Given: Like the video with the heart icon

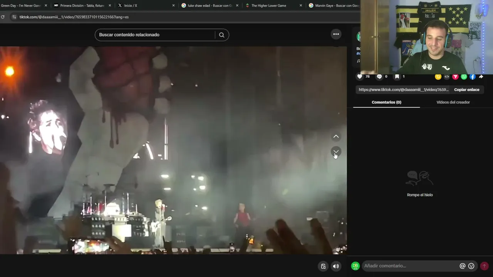Looking at the screenshot, I should (360, 77).
